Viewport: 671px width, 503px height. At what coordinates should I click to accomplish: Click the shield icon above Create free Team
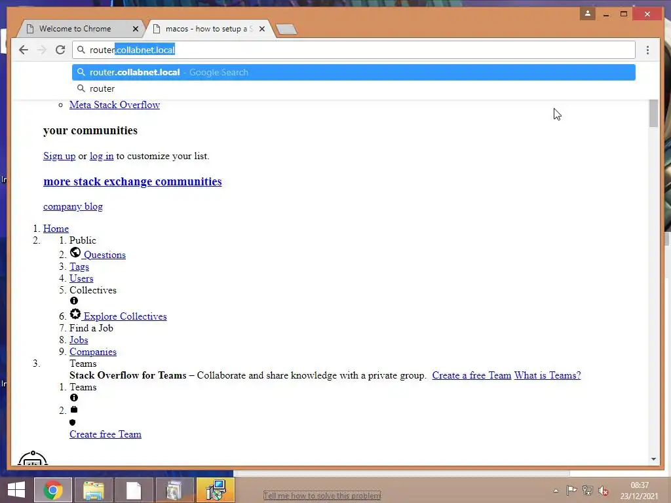[x=72, y=422]
